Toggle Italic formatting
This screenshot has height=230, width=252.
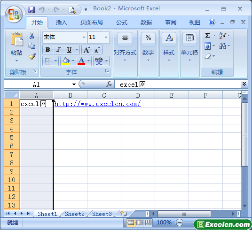point(58,50)
